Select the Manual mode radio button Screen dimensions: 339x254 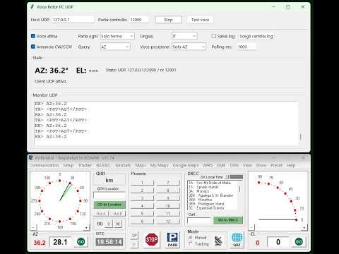point(191,238)
